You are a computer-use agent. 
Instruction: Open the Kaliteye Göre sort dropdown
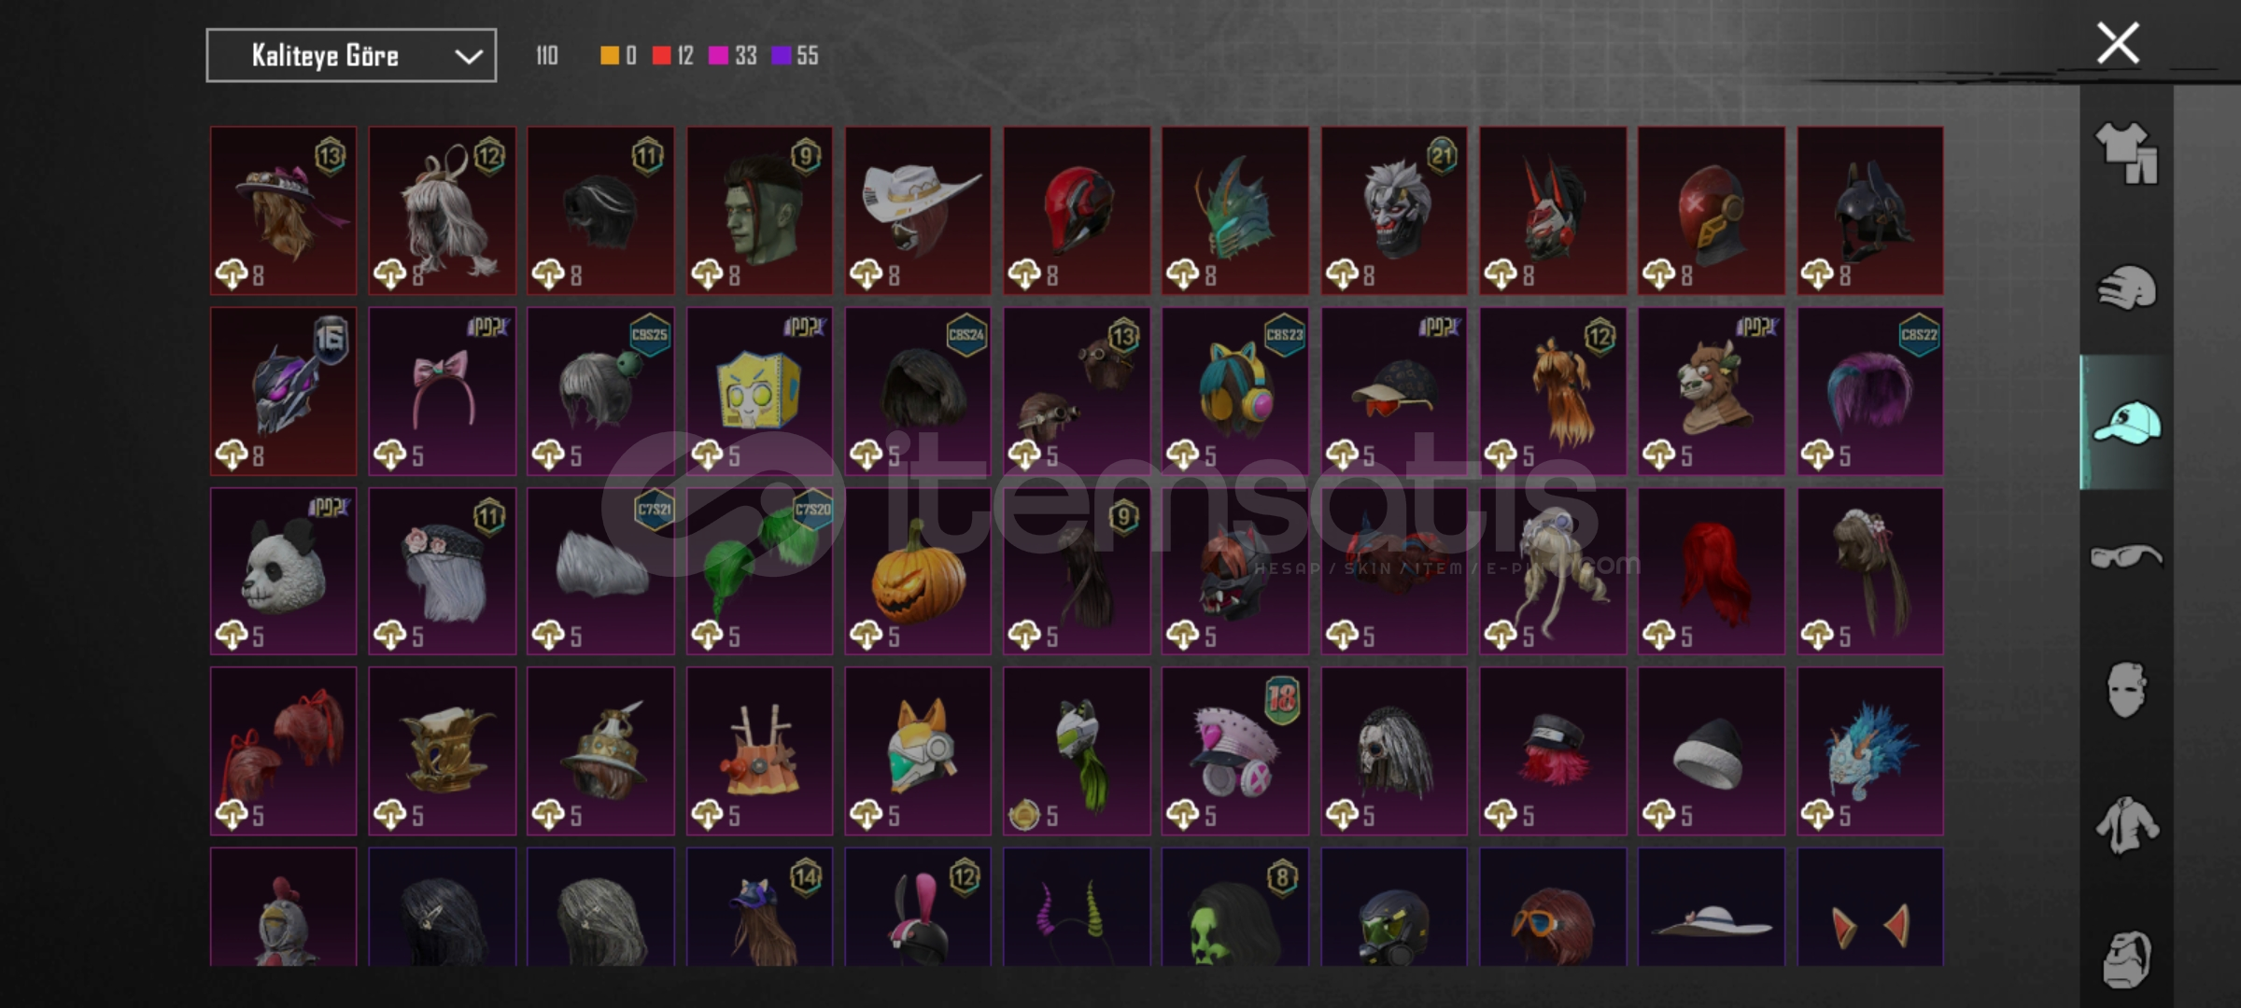351,56
